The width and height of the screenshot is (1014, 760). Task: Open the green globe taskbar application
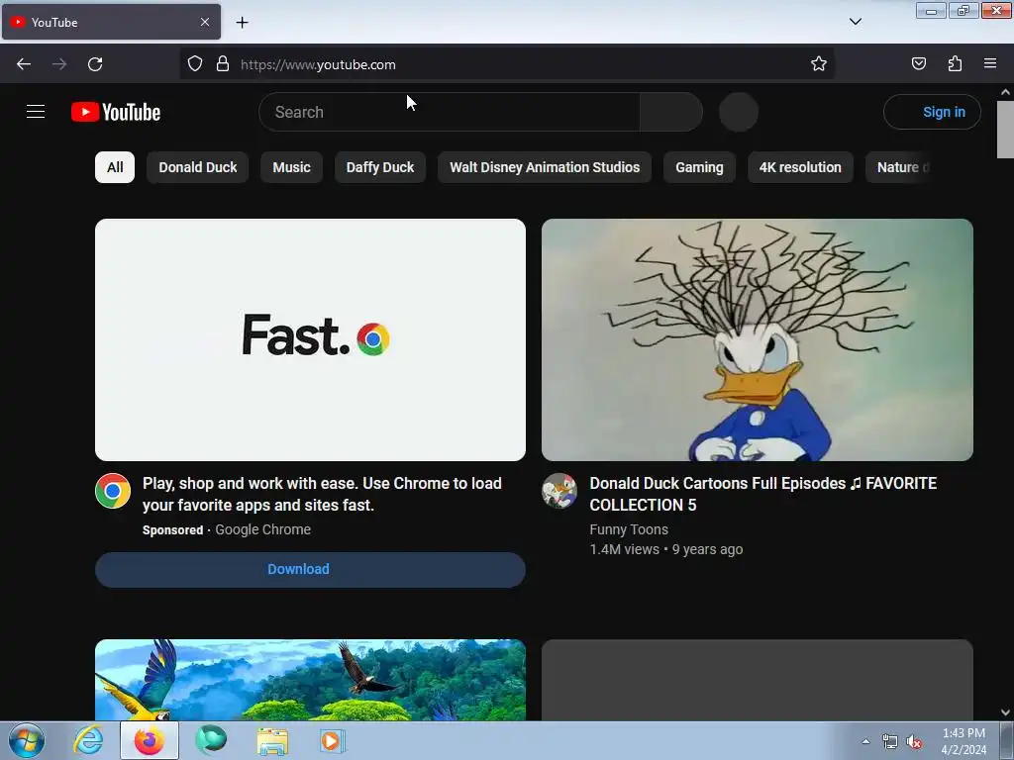211,740
